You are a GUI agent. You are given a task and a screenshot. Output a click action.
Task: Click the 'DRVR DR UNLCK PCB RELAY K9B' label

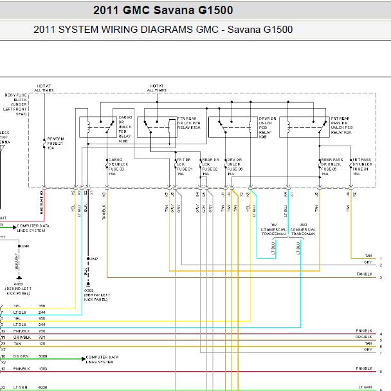268,128
